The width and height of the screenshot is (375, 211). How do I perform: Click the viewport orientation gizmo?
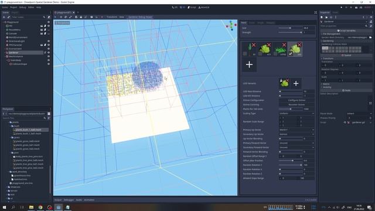231,25
